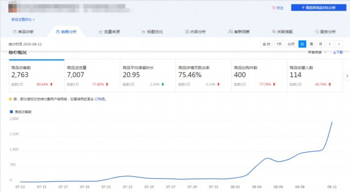Screen dimensions: 350x192
Task: Click the blurred product thumbnail image
Action: [x=13, y=8]
